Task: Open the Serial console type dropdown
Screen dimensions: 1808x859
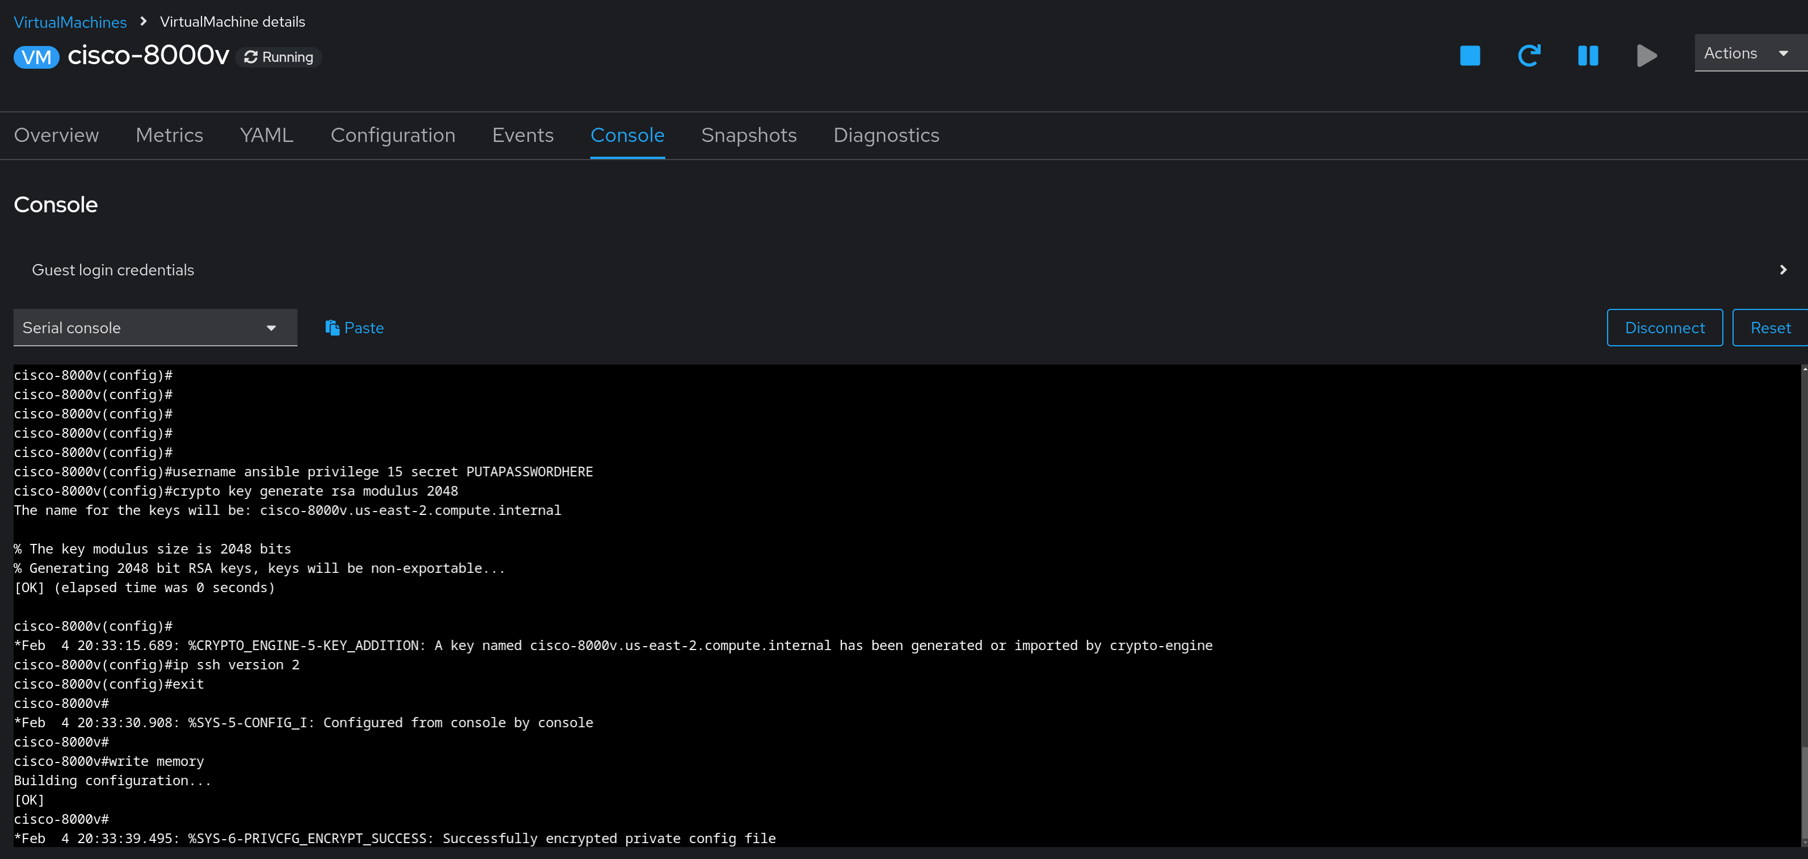Action: (155, 328)
